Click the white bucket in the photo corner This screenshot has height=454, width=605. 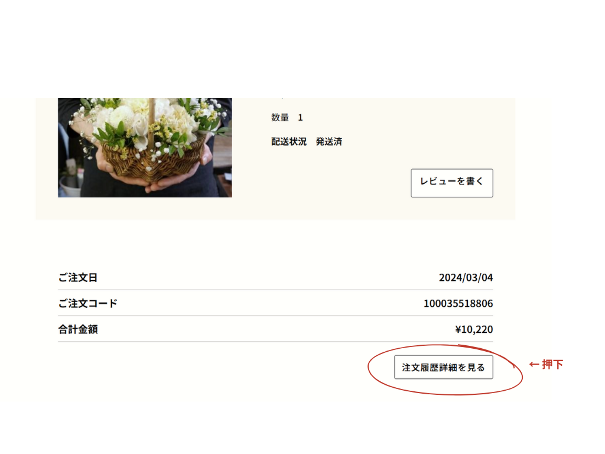(70, 187)
